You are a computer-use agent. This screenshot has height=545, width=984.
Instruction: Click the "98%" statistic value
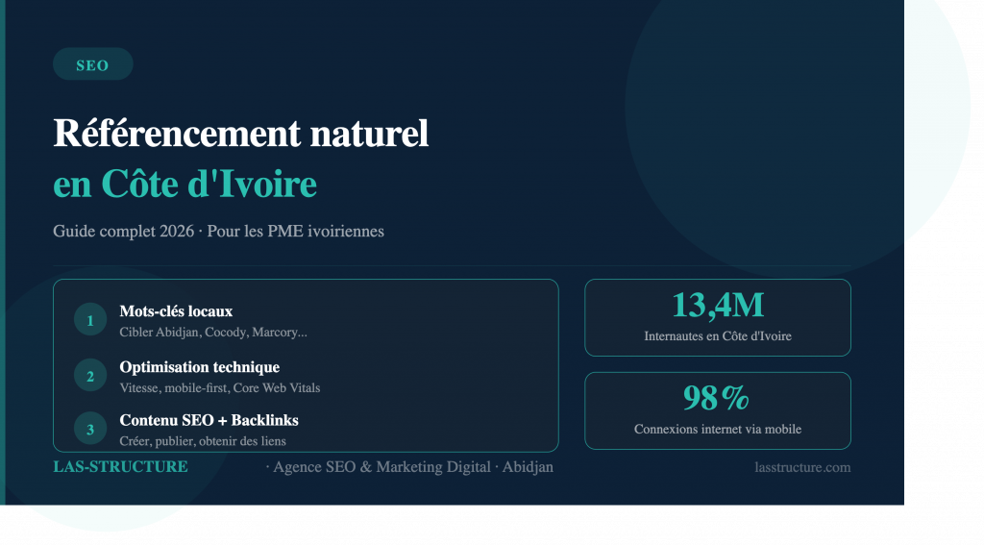tap(716, 397)
